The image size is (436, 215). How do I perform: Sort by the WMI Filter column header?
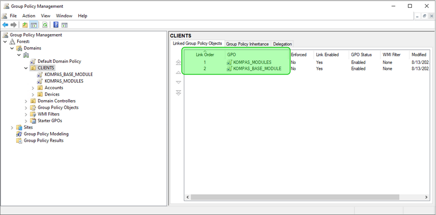pyautogui.click(x=395, y=55)
